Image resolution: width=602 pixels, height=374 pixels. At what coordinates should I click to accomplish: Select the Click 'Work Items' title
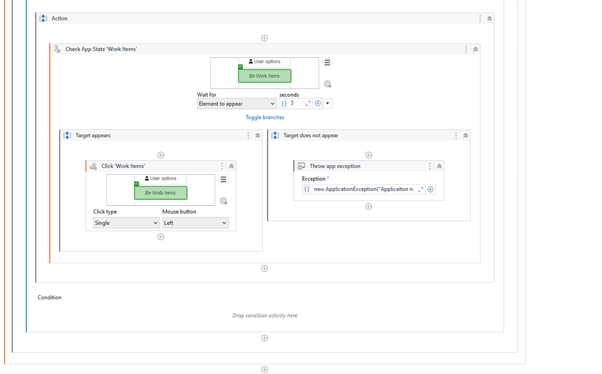click(x=123, y=166)
